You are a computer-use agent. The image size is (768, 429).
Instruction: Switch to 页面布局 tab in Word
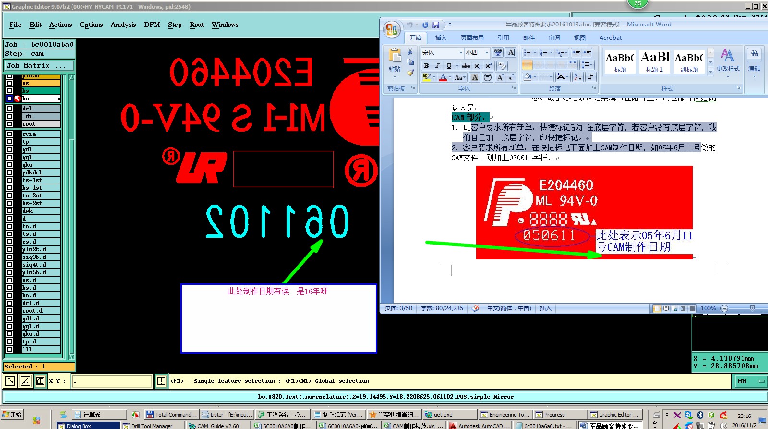472,38
